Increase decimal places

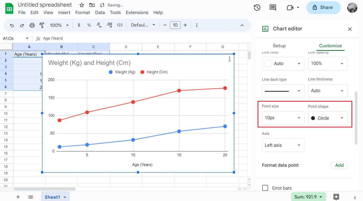pyautogui.click(x=109, y=25)
